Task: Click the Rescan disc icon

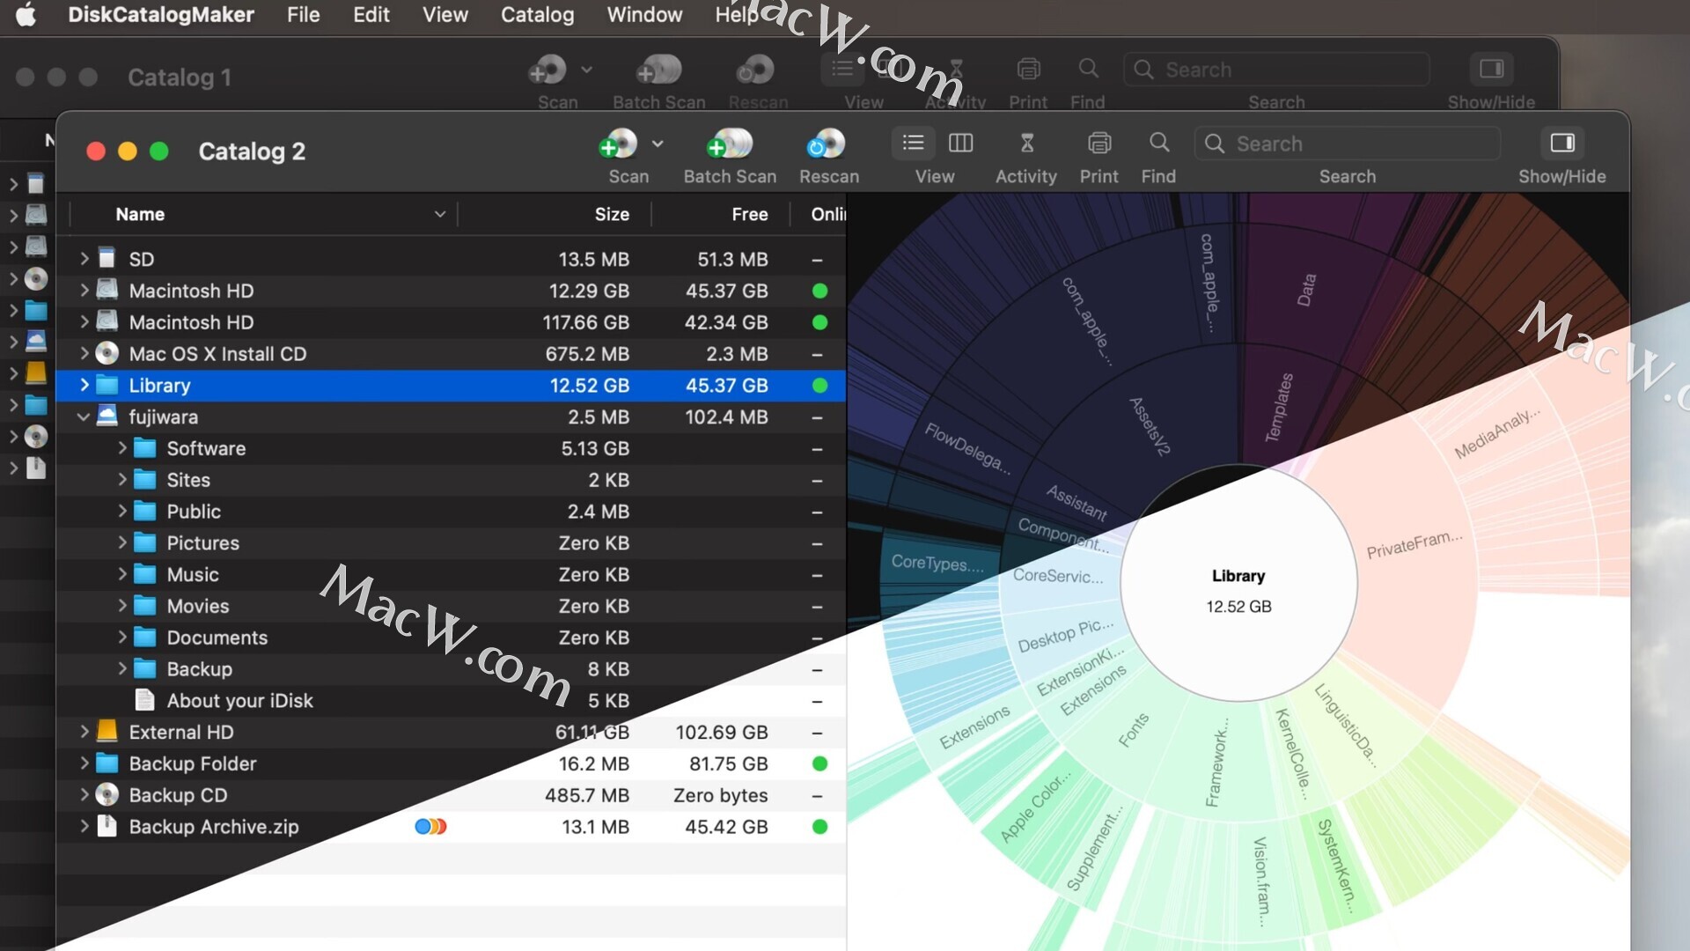Action: pyautogui.click(x=827, y=144)
